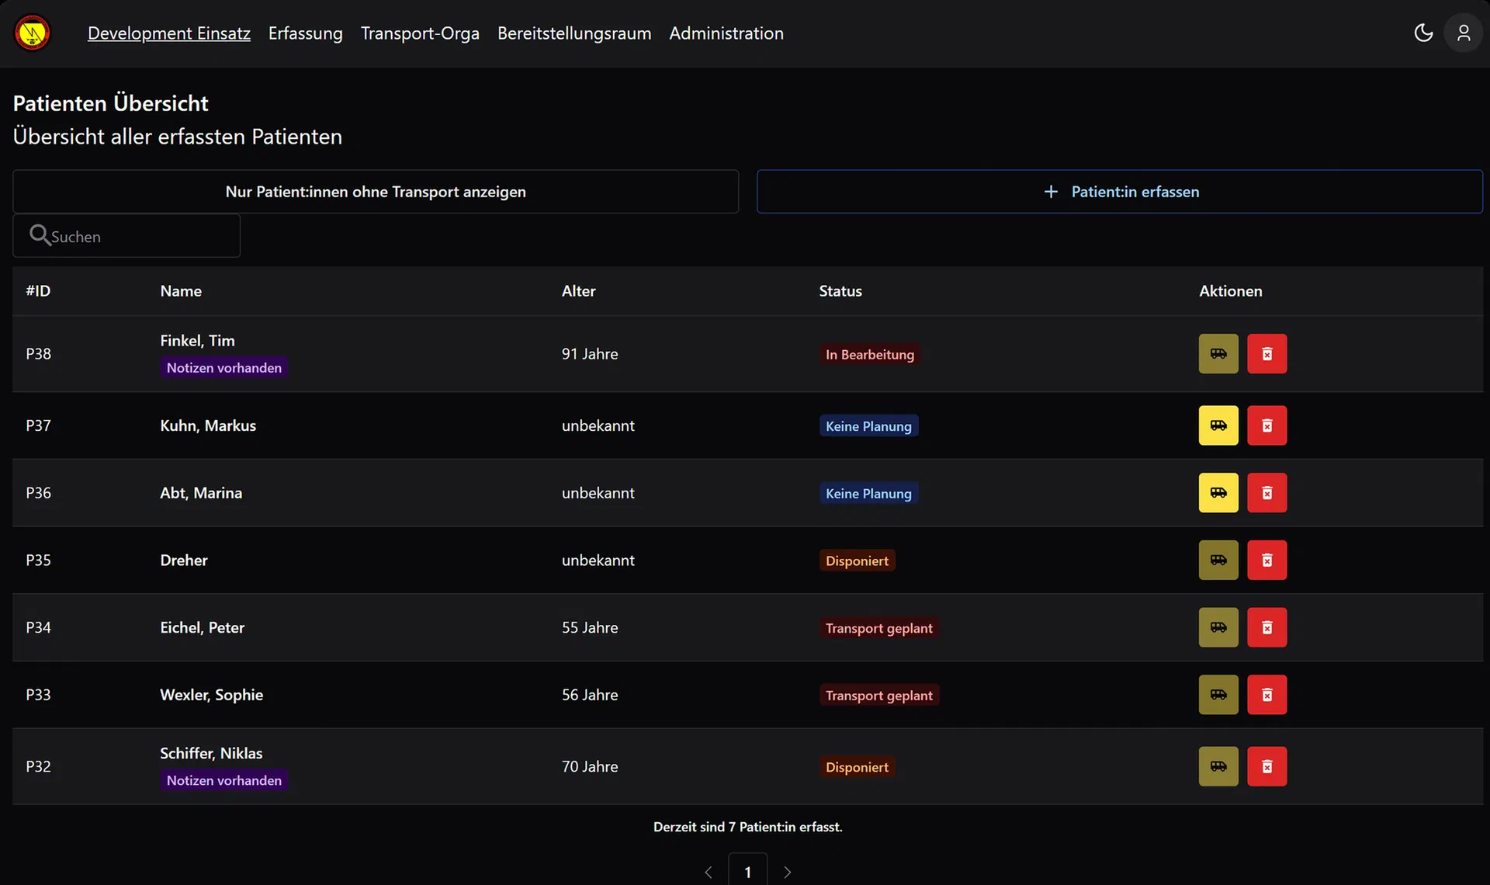
Task: Click Patient:in erfassen button
Action: click(x=1120, y=192)
